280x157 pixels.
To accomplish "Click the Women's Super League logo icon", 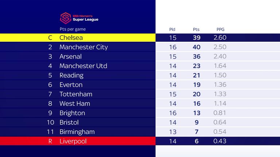I will pyautogui.click(x=66, y=18).
